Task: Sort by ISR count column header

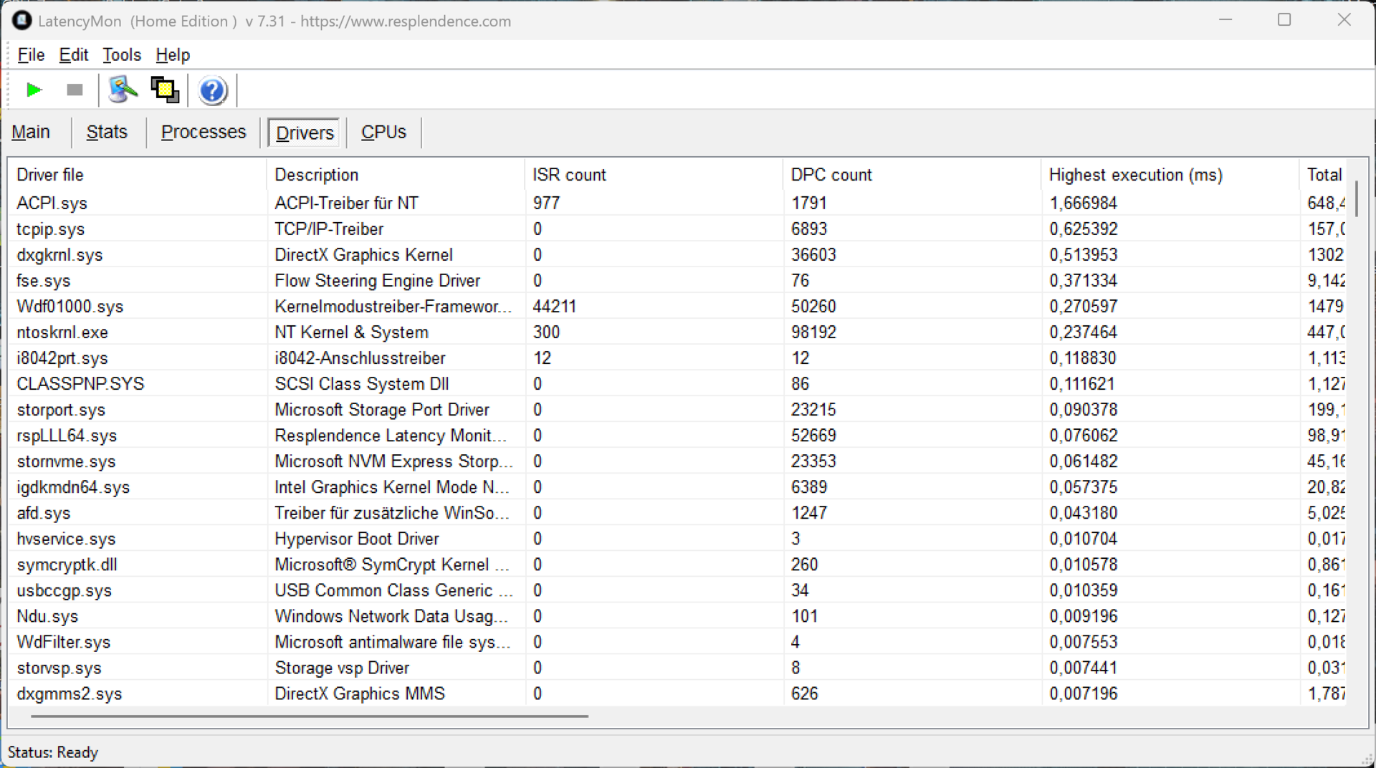Action: [653, 175]
